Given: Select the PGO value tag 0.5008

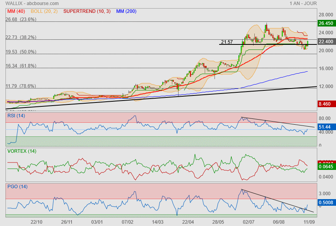Looking at the screenshot, I should coord(325,202).
